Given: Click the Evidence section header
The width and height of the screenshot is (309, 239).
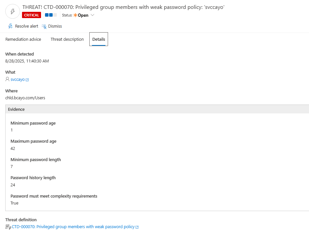Looking at the screenshot, I should (x=16, y=109).
